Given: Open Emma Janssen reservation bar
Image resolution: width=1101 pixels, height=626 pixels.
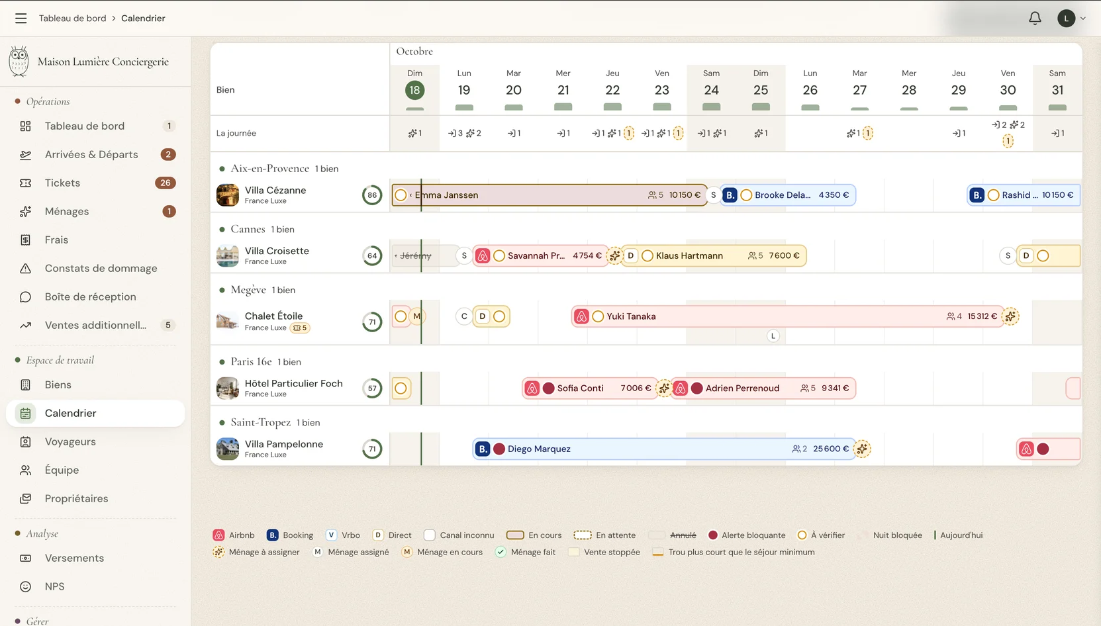Looking at the screenshot, I should 550,195.
